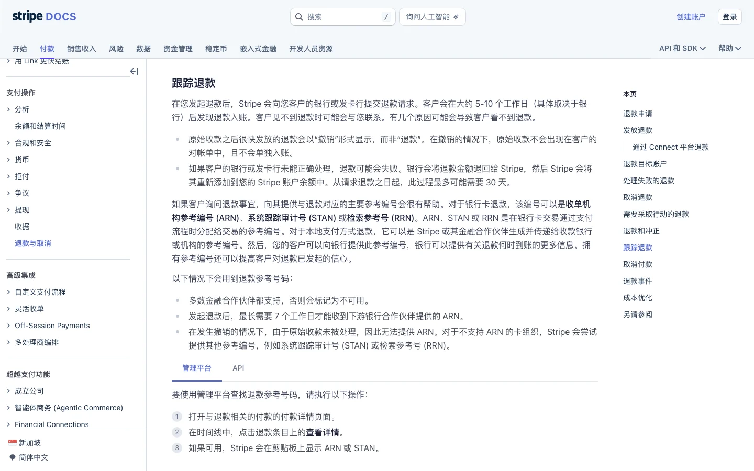Screen dimensions: 754x471
Task: Jump to 另请参阅 section
Action: (638, 315)
